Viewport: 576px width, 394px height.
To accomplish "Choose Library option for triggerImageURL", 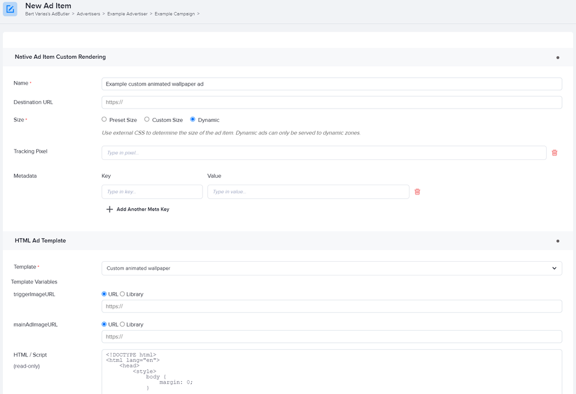I will click(x=122, y=294).
